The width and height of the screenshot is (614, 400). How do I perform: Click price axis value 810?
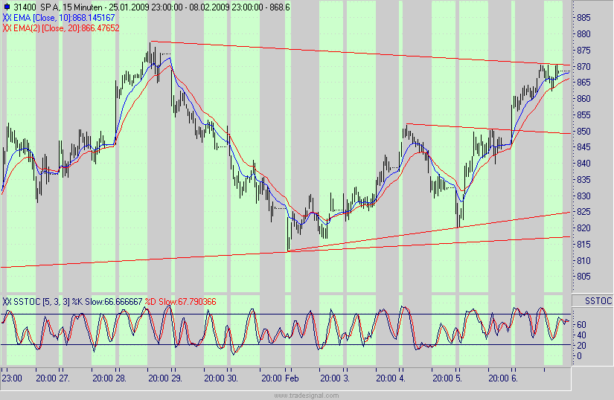[x=583, y=261]
